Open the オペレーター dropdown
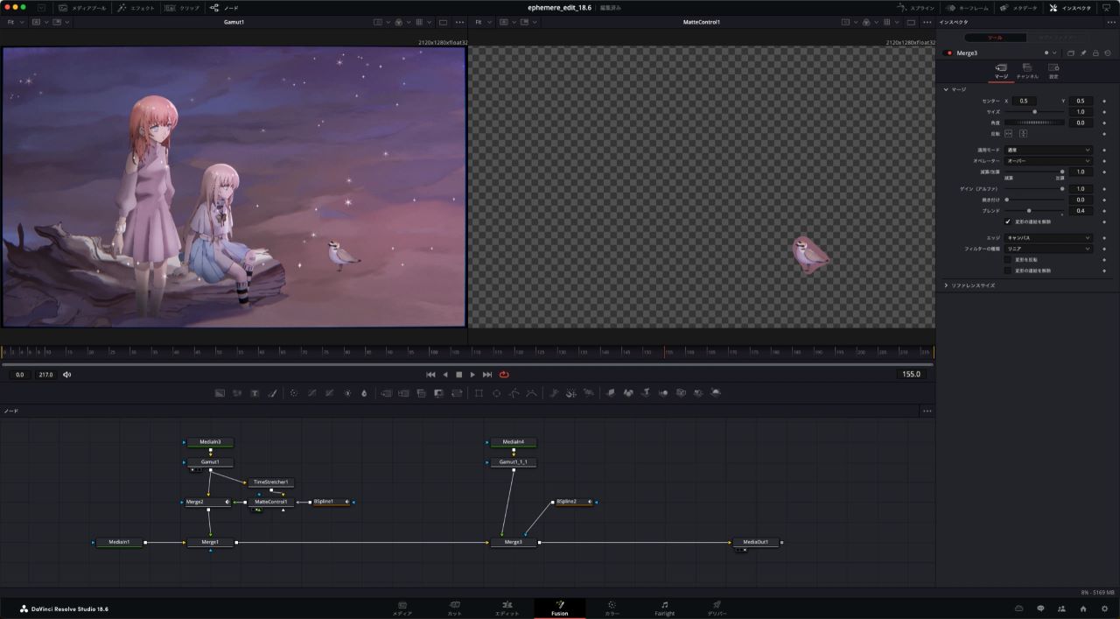Screen dimensions: 1120x619 [x=1048, y=161]
